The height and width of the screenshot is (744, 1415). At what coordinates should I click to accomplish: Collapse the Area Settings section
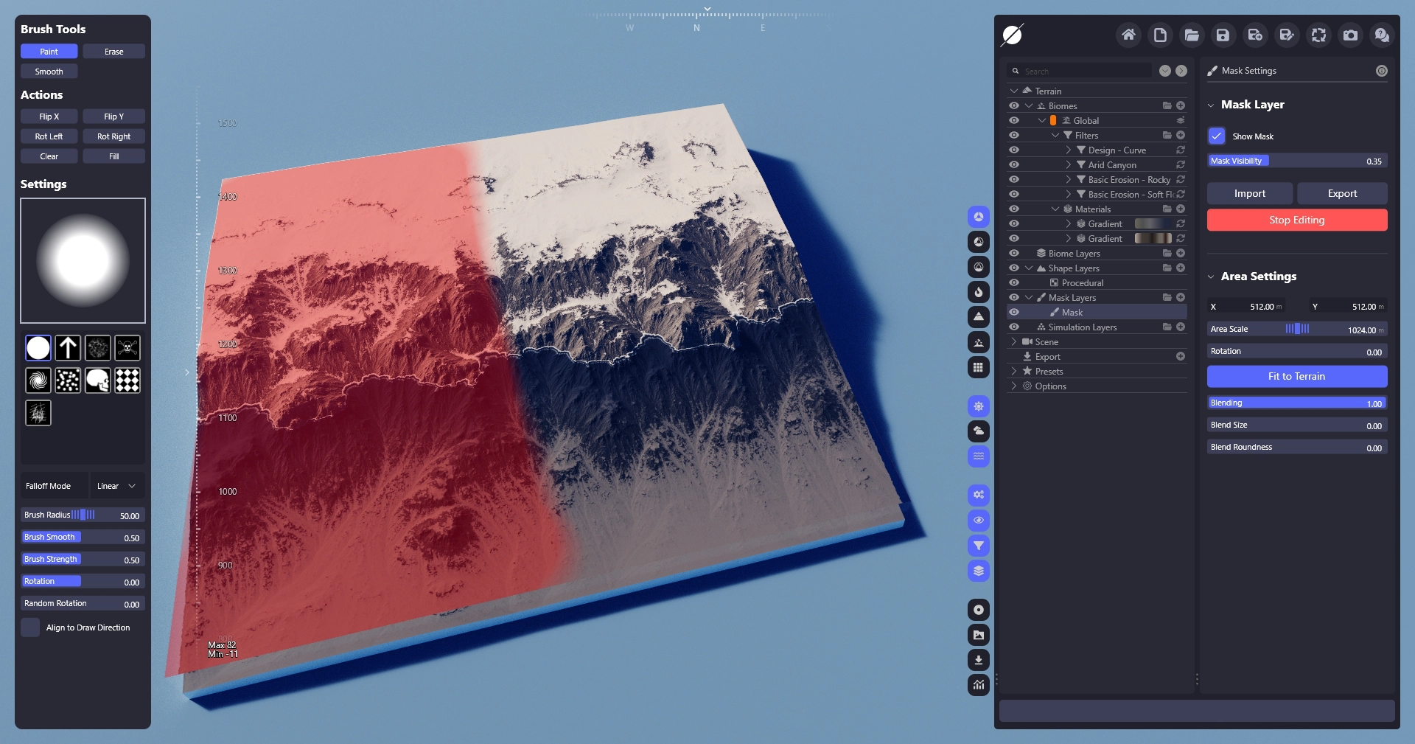coord(1211,277)
